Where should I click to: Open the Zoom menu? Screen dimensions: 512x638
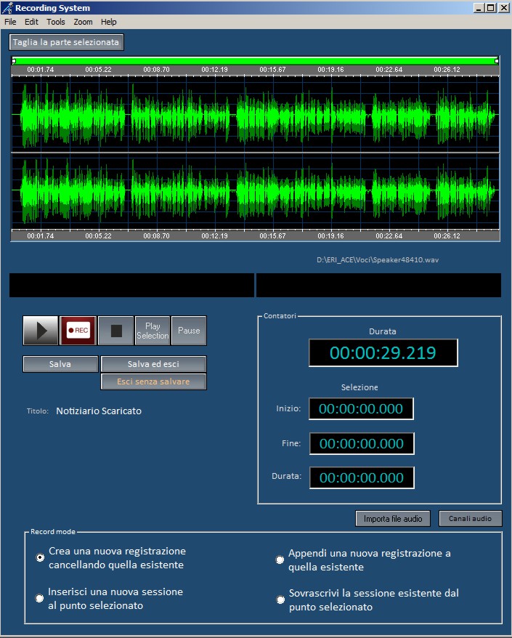coord(83,22)
